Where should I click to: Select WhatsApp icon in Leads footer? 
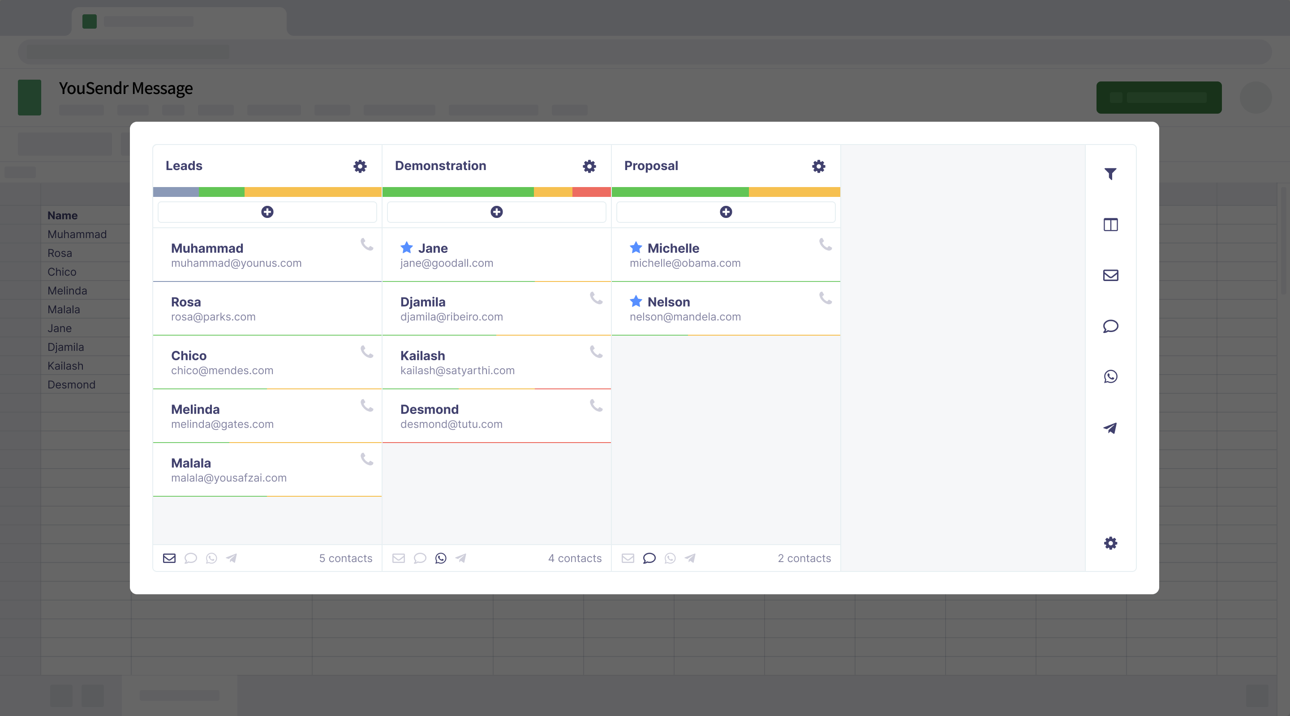click(x=211, y=558)
